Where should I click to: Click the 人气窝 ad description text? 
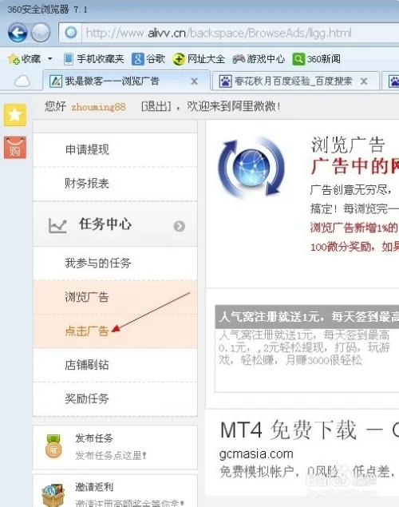tap(304, 347)
